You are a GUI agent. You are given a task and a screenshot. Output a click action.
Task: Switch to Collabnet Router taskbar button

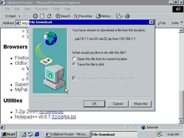(68, 134)
